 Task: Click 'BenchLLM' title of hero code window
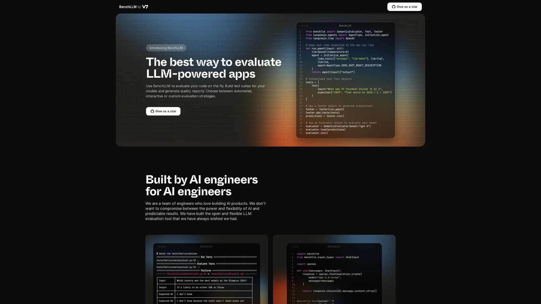pyautogui.click(x=345, y=26)
